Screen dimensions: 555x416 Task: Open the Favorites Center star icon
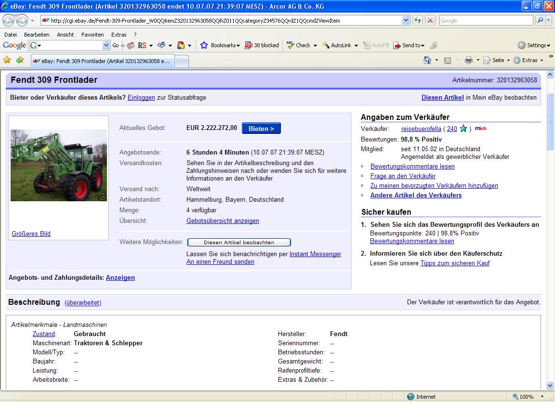click(x=7, y=60)
